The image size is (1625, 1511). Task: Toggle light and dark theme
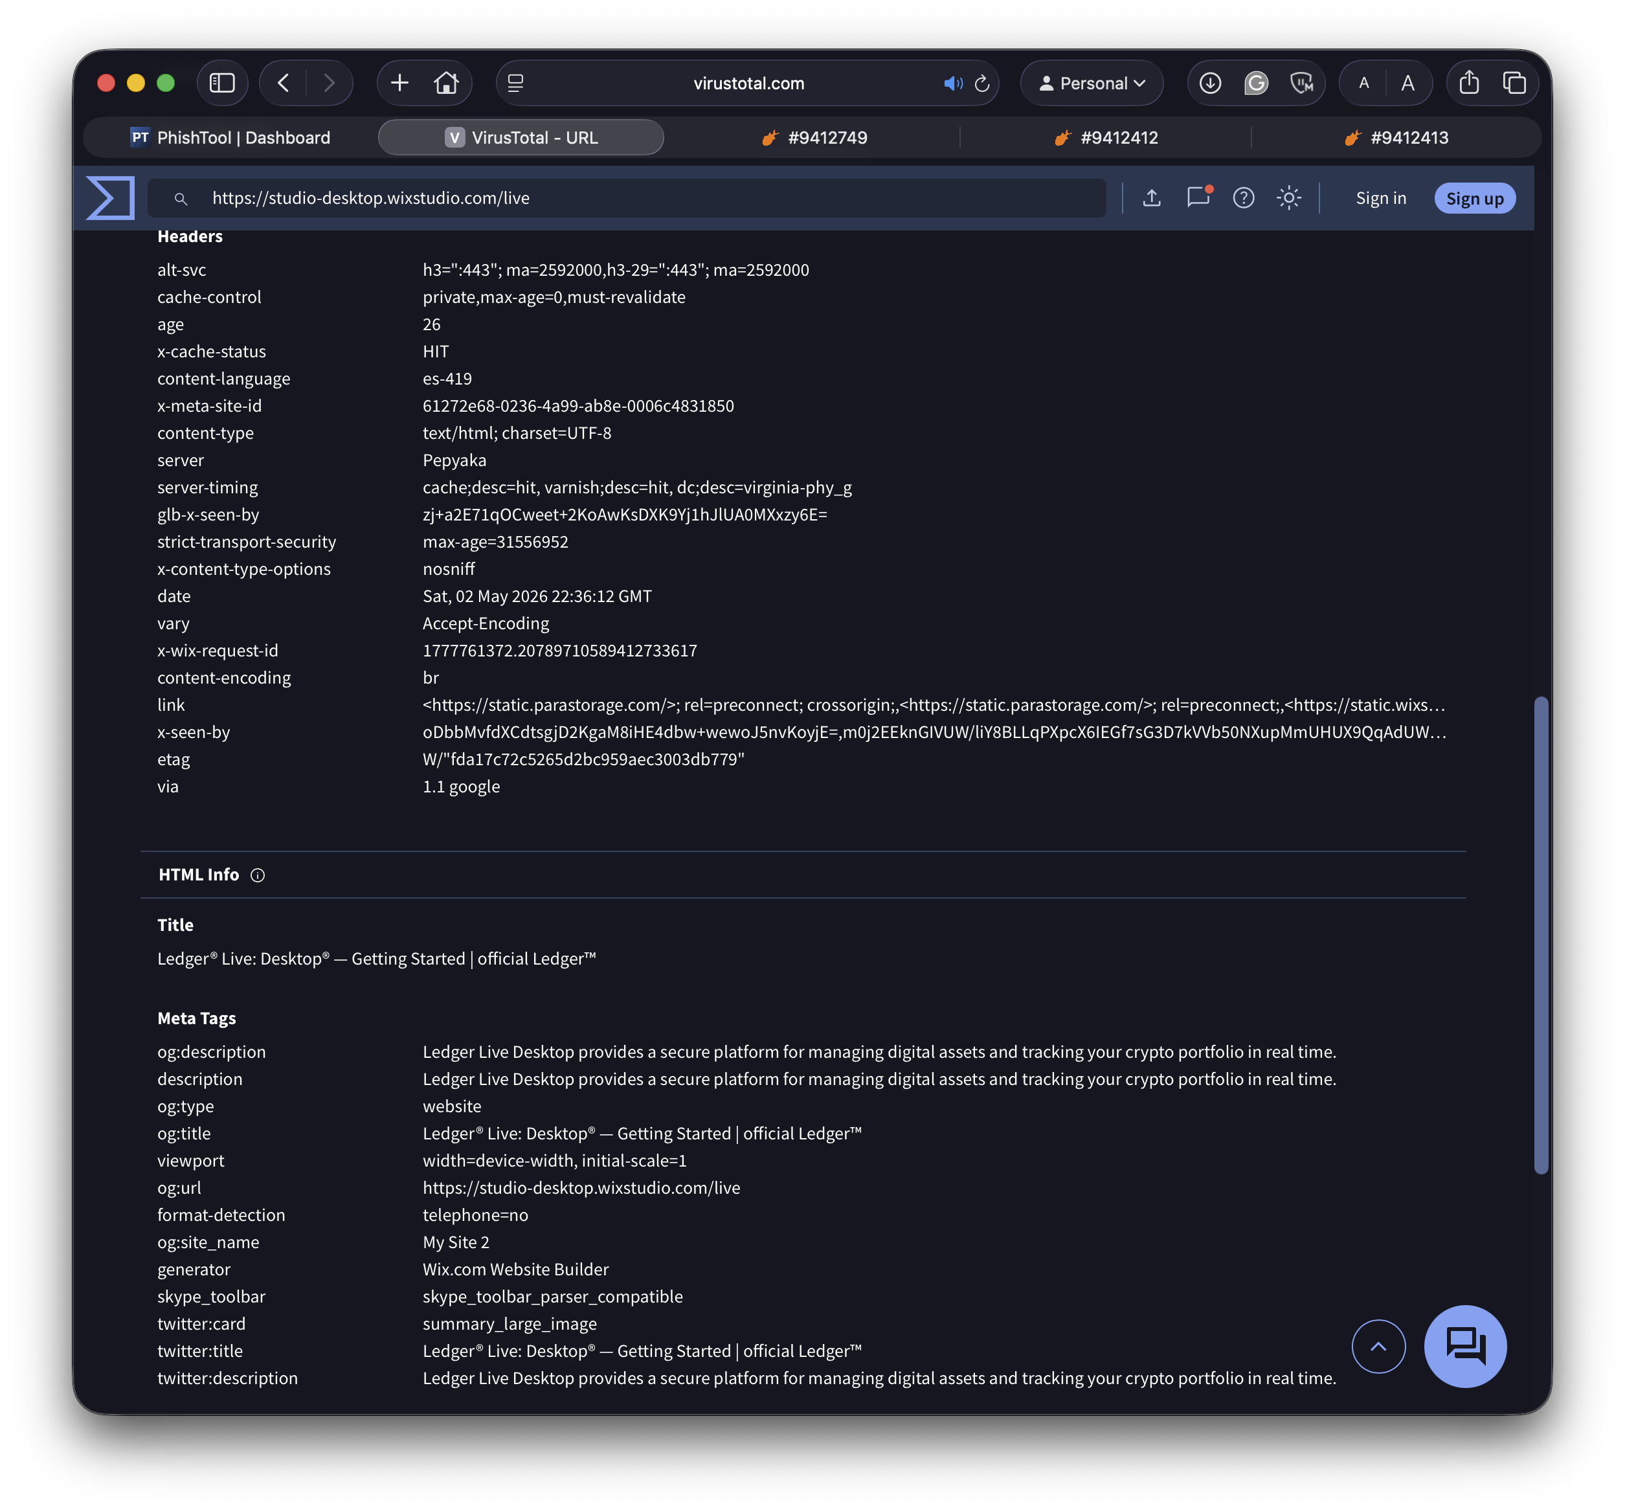1289,197
